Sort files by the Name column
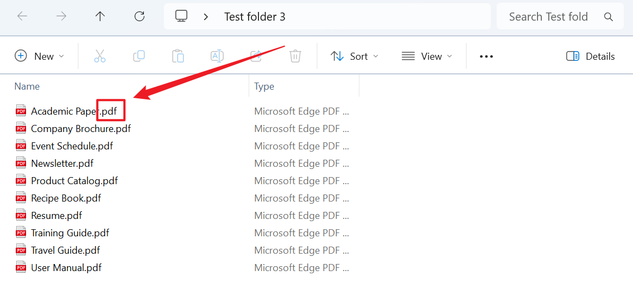The image size is (633, 289). coord(27,86)
